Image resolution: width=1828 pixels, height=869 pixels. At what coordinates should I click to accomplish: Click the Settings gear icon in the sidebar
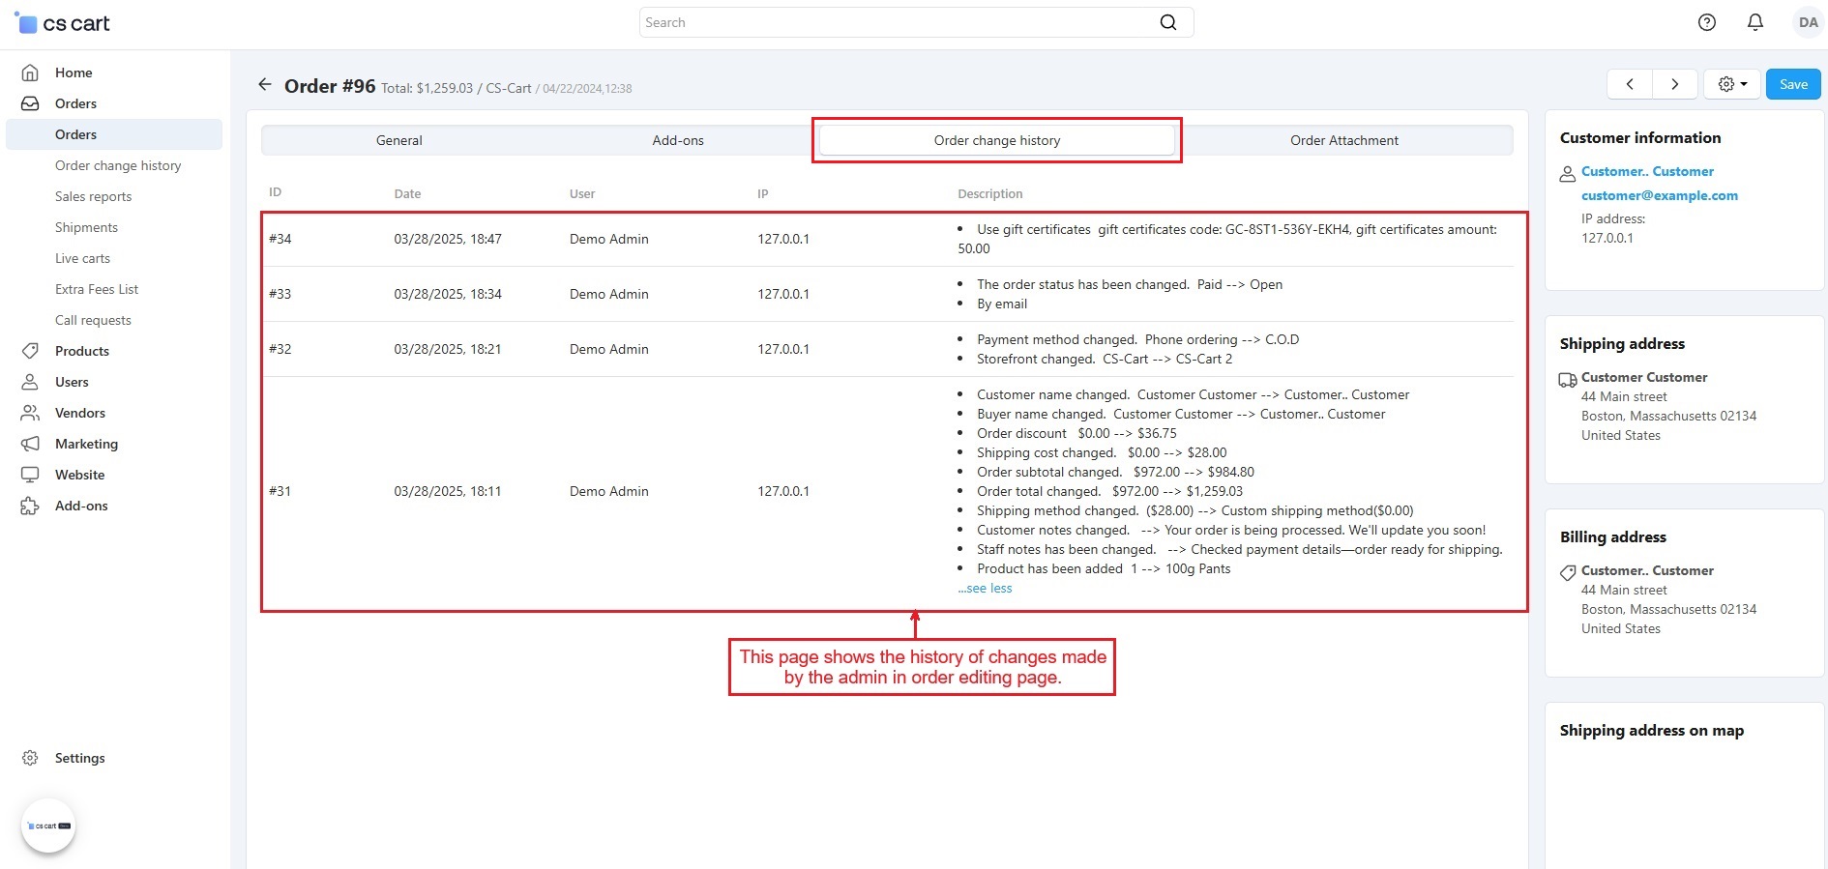pos(30,758)
